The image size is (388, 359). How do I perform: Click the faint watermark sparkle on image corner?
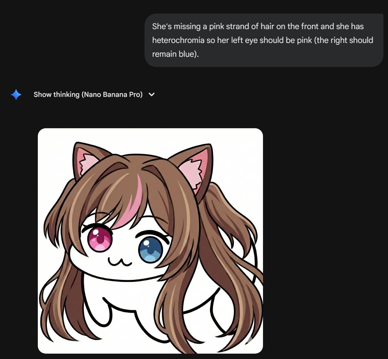pos(249,340)
